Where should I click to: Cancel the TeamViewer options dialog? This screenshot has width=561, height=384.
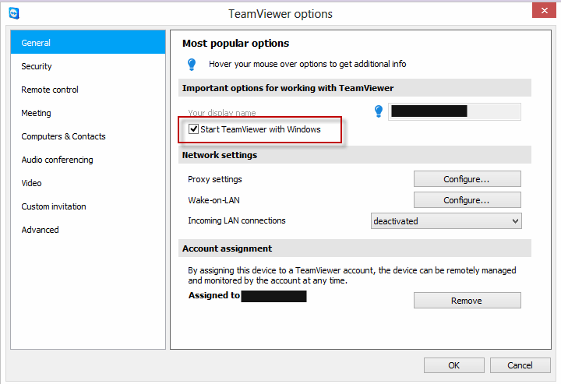click(x=520, y=365)
